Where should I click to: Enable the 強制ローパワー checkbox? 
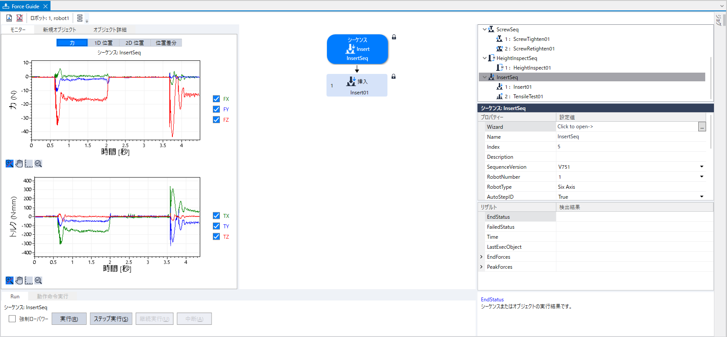point(12,319)
